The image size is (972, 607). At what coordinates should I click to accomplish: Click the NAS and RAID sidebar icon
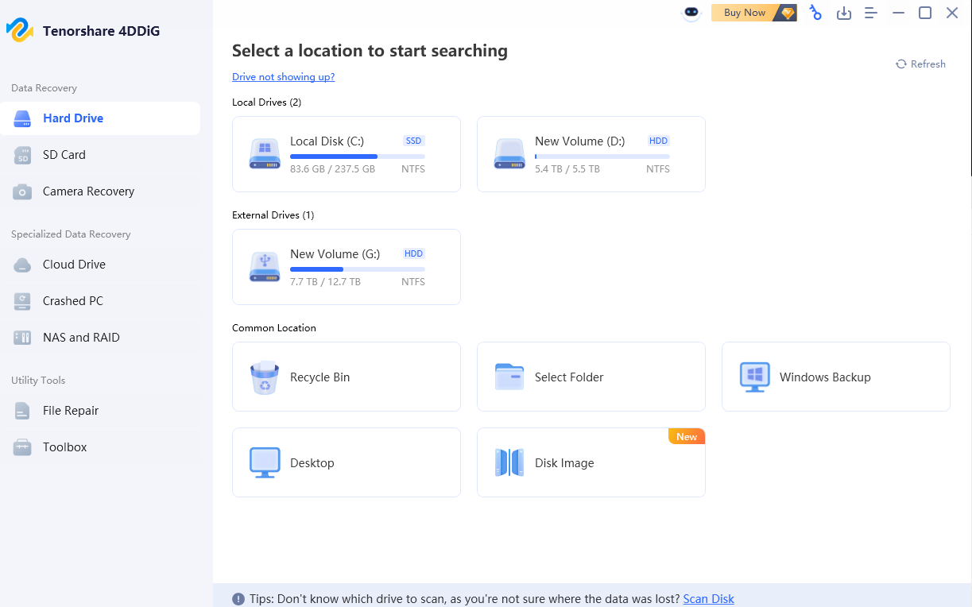tap(22, 338)
